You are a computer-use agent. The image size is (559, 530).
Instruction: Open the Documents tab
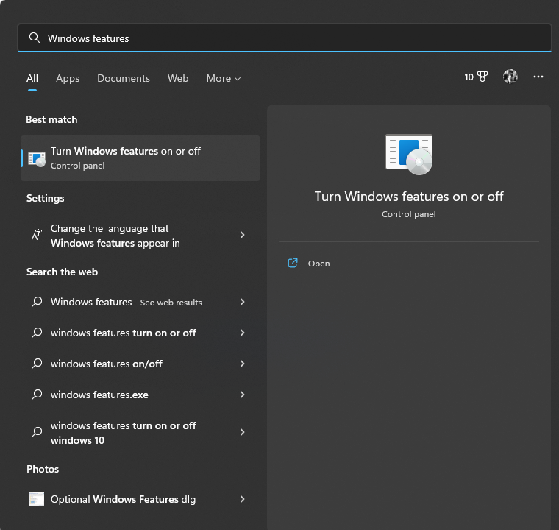pos(124,78)
